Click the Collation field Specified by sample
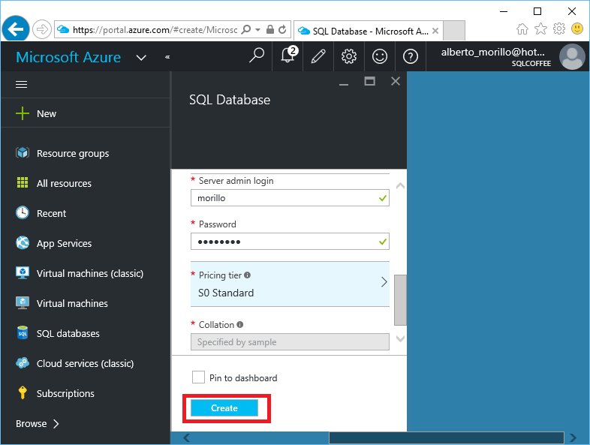590x445 pixels. point(290,342)
